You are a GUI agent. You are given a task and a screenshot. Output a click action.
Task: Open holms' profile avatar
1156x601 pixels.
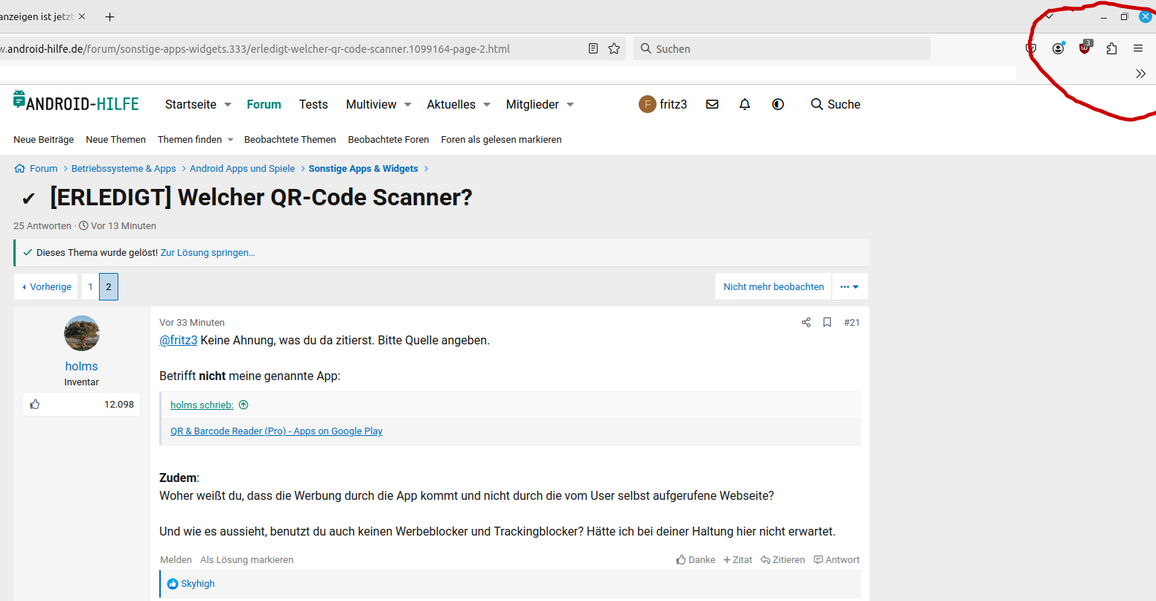pyautogui.click(x=82, y=333)
